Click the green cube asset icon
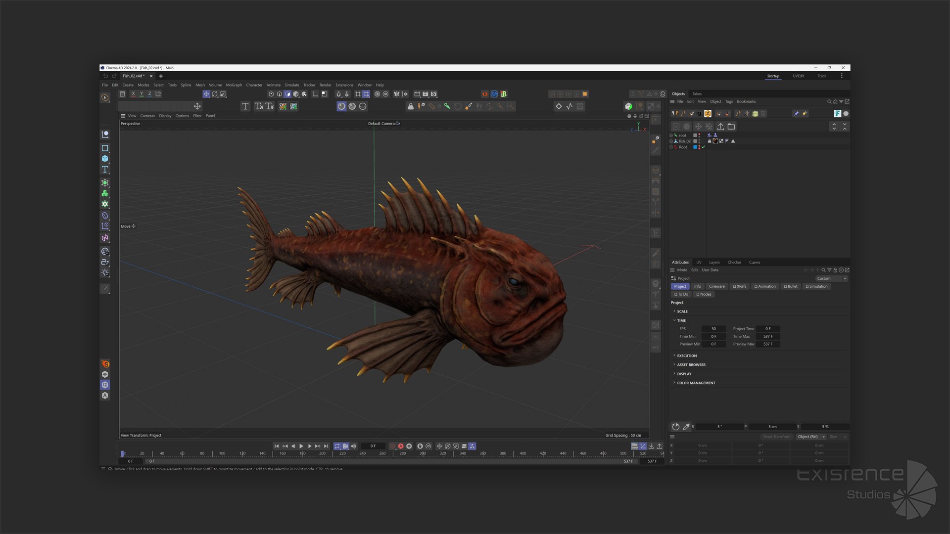This screenshot has width=950, height=534. pyautogui.click(x=628, y=106)
